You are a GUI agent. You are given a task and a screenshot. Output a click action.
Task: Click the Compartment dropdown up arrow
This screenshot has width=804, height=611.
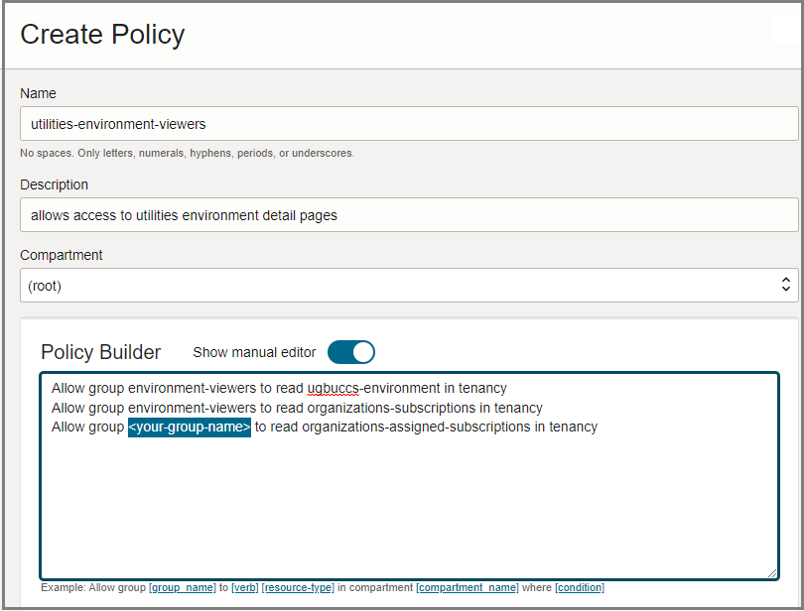(787, 280)
